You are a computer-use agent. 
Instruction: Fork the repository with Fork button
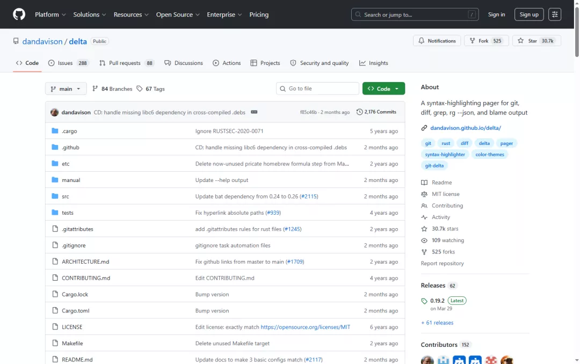point(486,41)
